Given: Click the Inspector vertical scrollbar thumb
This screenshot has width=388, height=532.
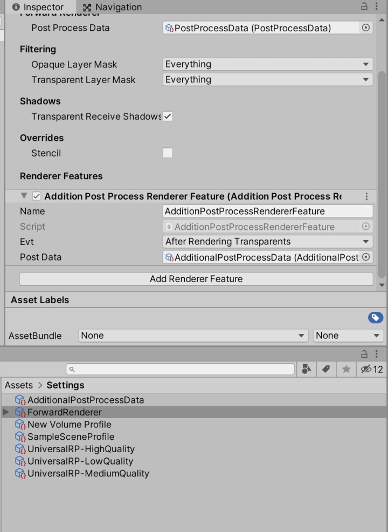Looking at the screenshot, I should tap(382, 175).
